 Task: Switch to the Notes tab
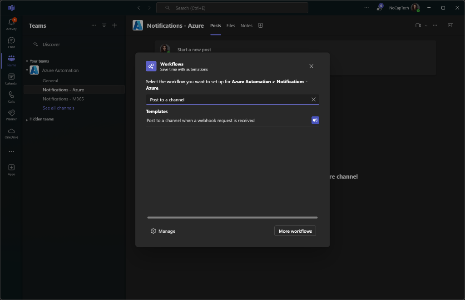(246, 26)
